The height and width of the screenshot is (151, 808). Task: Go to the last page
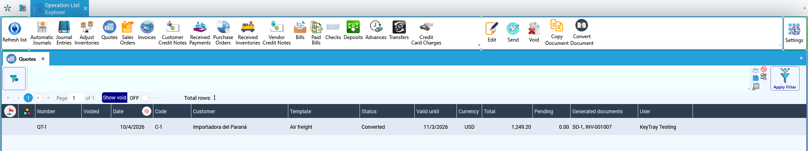click(48, 98)
